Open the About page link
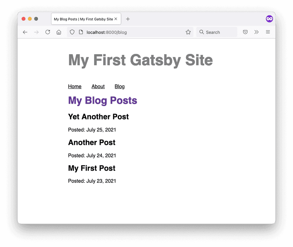The height and width of the screenshot is (247, 293). pyautogui.click(x=98, y=87)
